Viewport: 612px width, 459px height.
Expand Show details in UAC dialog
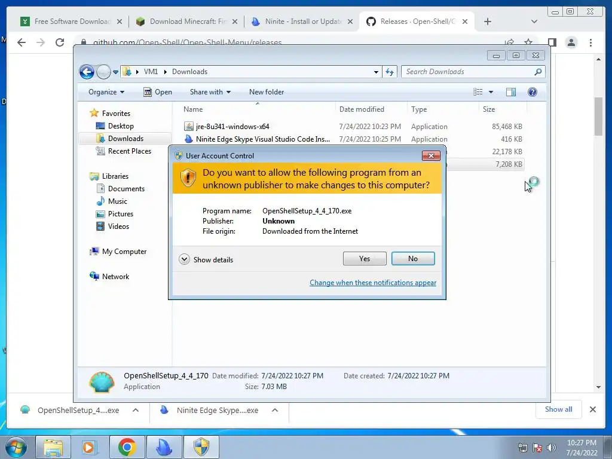tap(206, 259)
